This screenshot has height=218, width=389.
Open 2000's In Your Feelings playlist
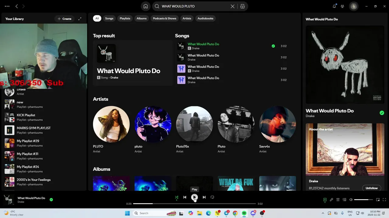[44, 182]
